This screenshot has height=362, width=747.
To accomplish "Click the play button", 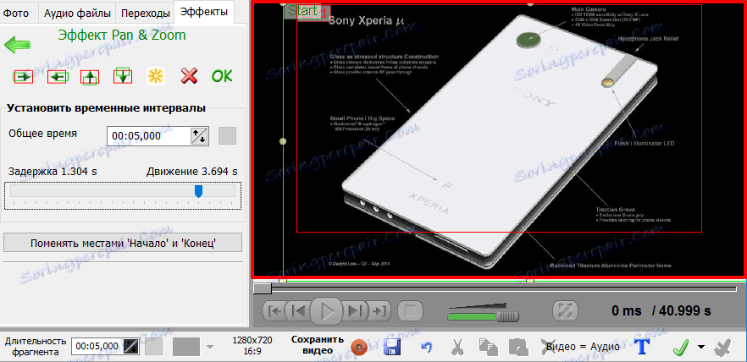I will 326,311.
